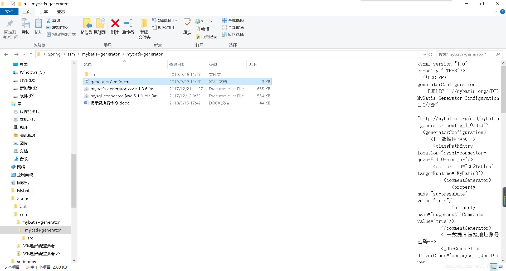Switch to the Home (主页) ribbon tab
Screen dimensions: 506x271
(x=27, y=12)
